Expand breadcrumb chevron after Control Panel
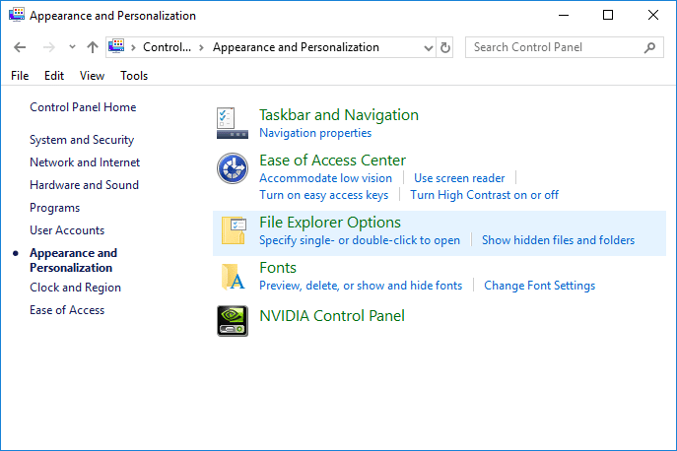The height and width of the screenshot is (451, 677). 201,47
